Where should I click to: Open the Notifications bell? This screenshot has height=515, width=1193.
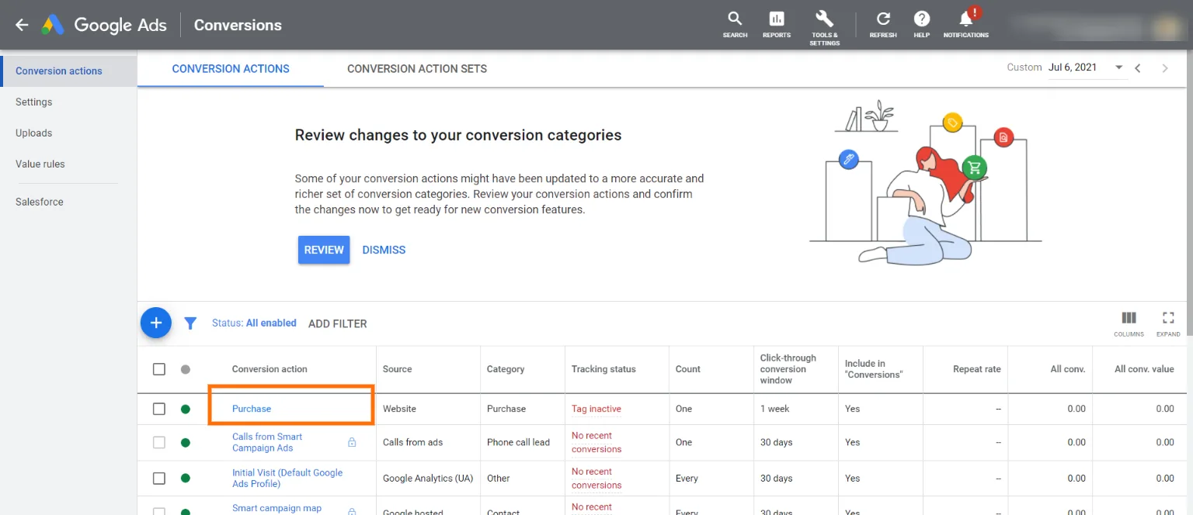(965, 19)
